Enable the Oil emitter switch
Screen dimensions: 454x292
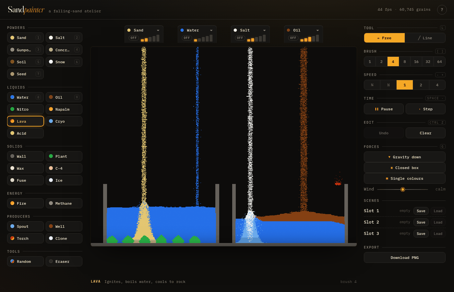coord(293,38)
